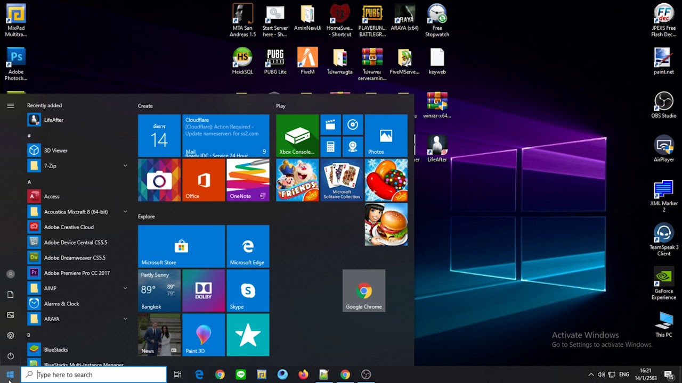Click the letter B header in app list
This screenshot has width=682, height=383.
click(x=29, y=335)
